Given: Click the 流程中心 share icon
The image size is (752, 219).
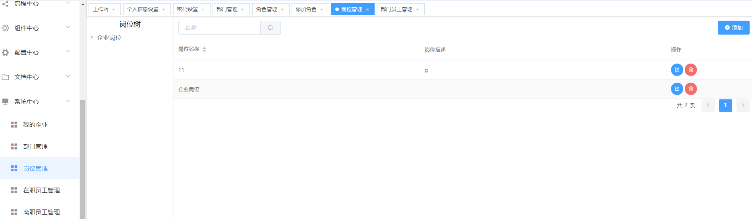Looking at the screenshot, I should click(x=6, y=4).
